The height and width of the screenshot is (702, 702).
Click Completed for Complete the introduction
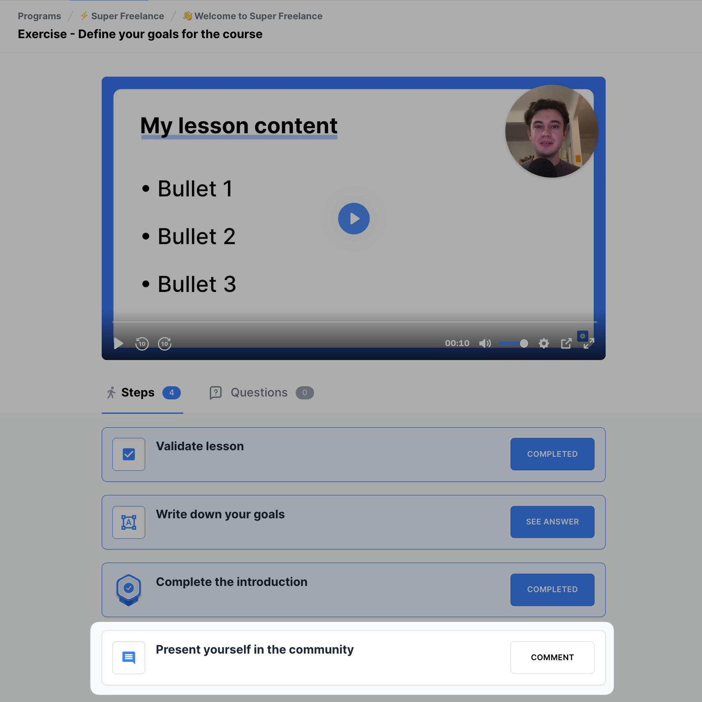(552, 590)
